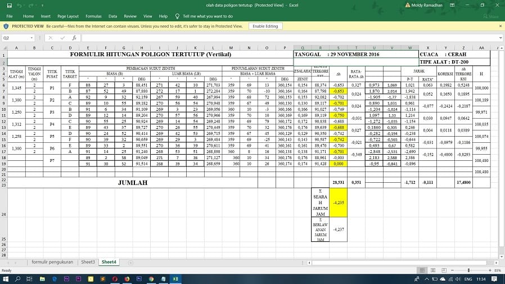Select column Q header
505x284 pixels.
pyautogui.click(x=303, y=48)
